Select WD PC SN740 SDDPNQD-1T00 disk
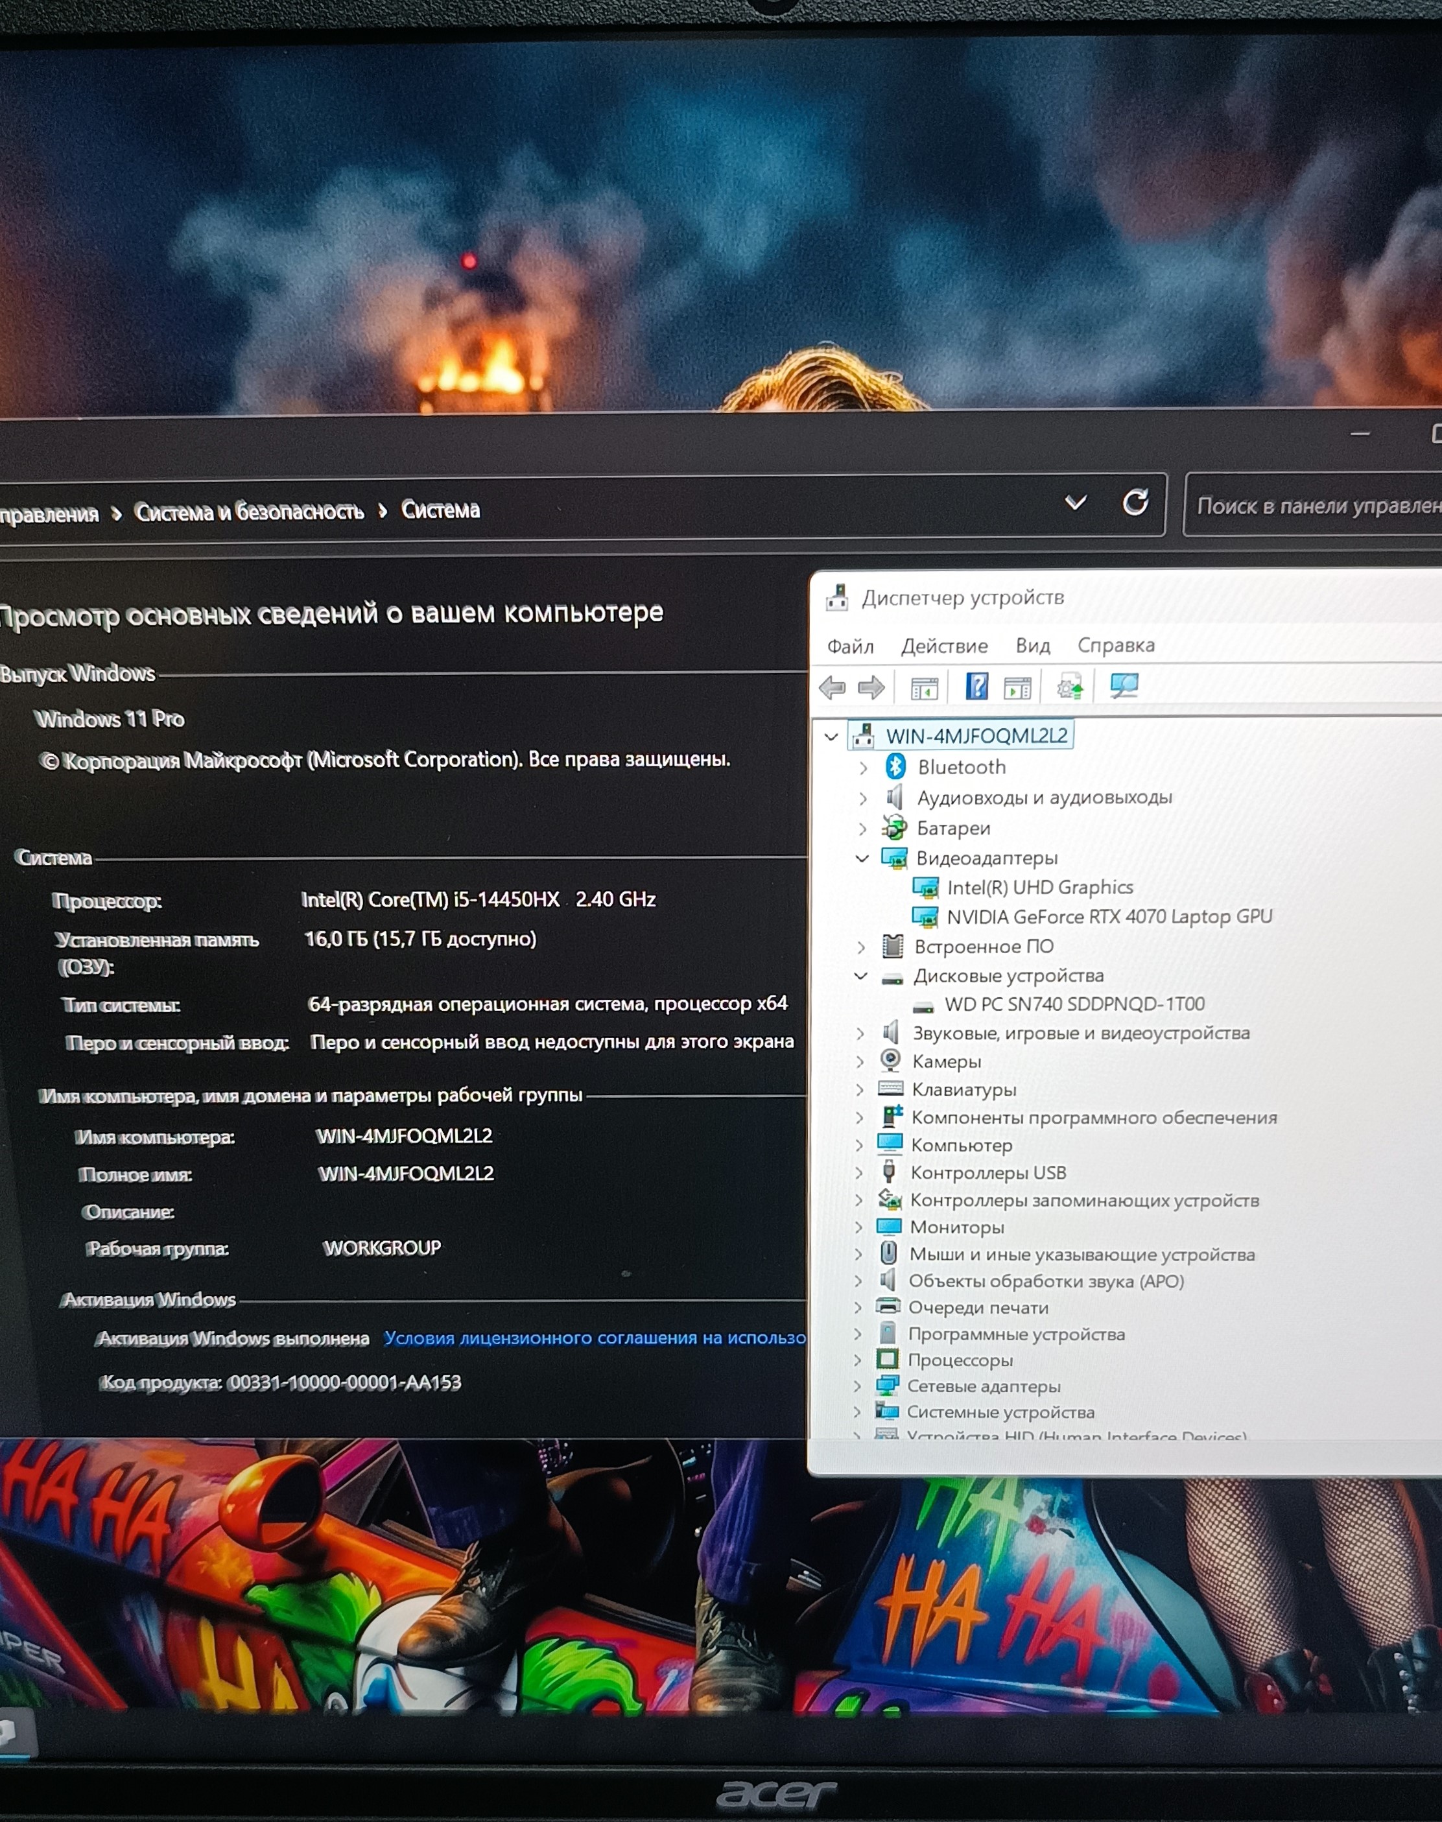 [1075, 1004]
